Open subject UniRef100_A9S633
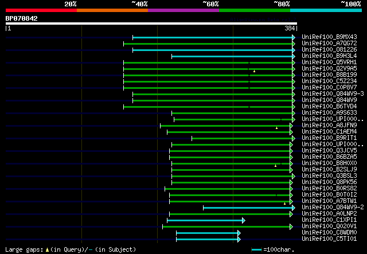The height and width of the screenshot is (254, 367). click(x=329, y=112)
